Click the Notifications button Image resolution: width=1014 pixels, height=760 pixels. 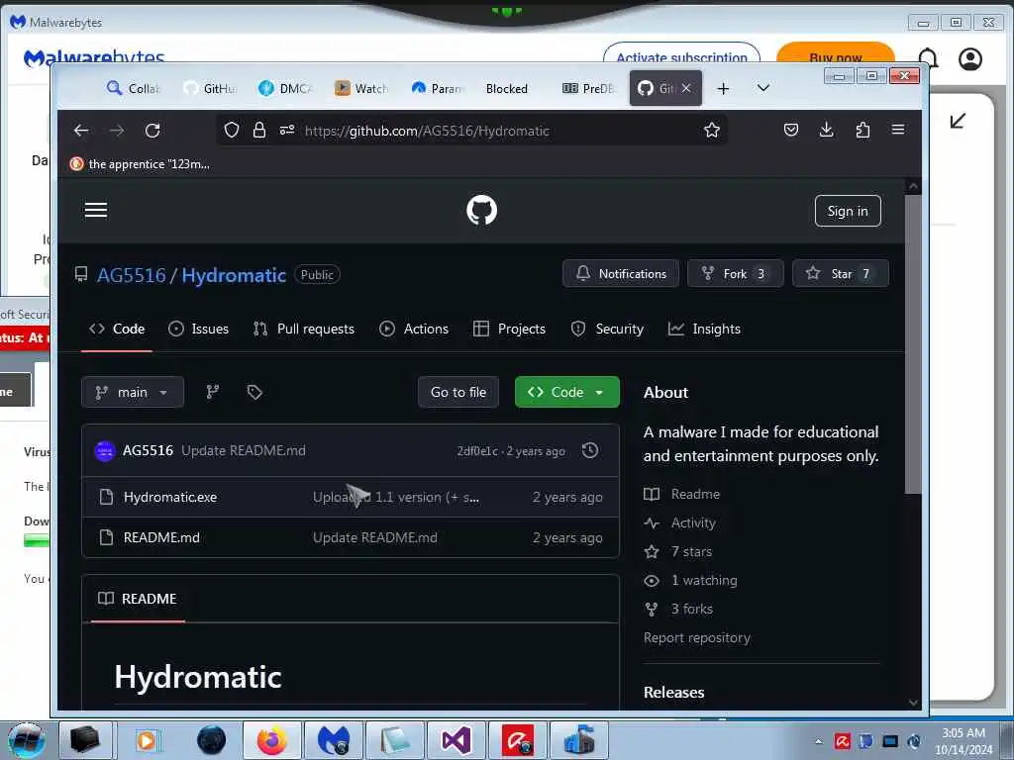point(620,273)
